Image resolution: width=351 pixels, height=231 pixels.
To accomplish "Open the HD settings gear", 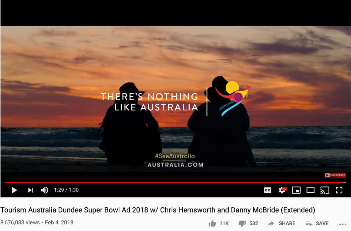I will 282,190.
